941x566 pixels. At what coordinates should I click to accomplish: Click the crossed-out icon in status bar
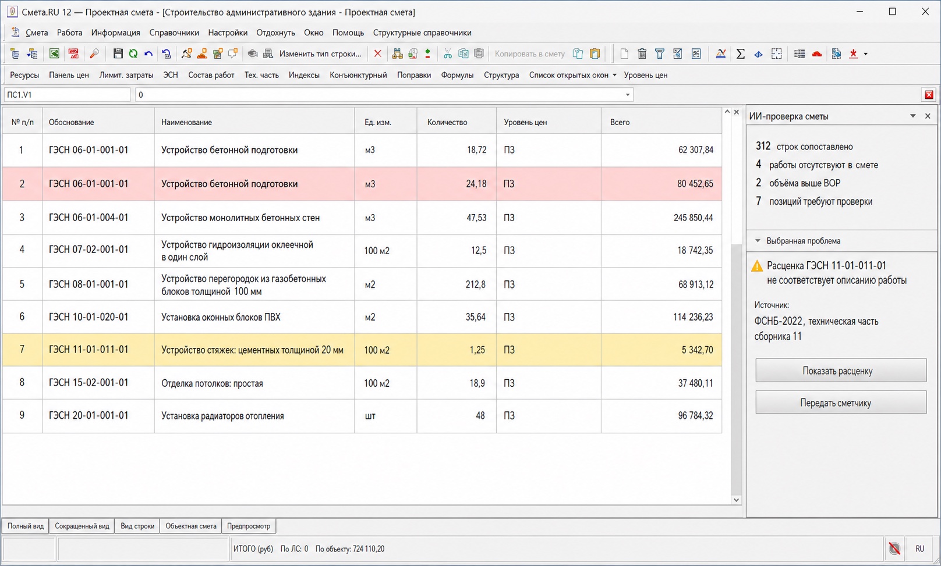894,548
